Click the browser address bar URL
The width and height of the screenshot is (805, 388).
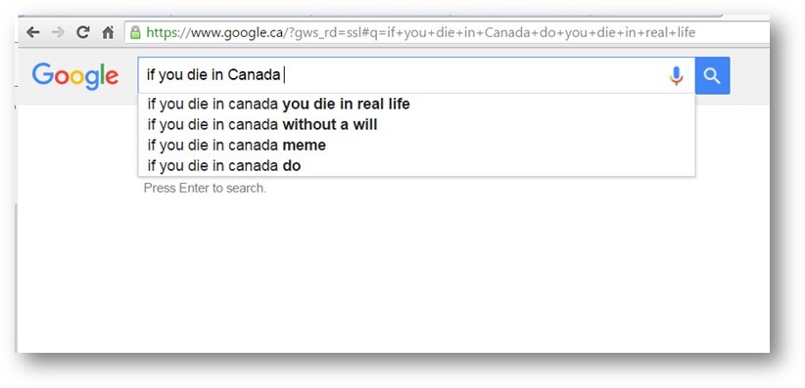click(447, 33)
